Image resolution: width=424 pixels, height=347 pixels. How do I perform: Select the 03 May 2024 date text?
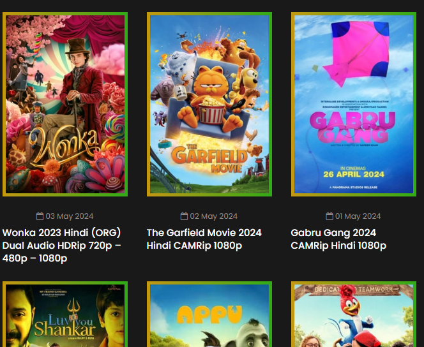tap(70, 216)
